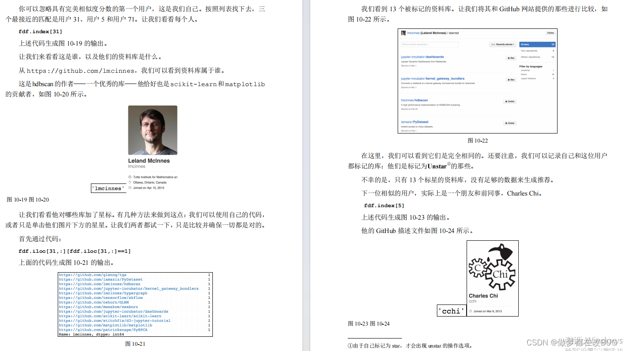Open the iamaziz/PyDataset repository link
The width and height of the screenshot is (623, 351).
414,122
